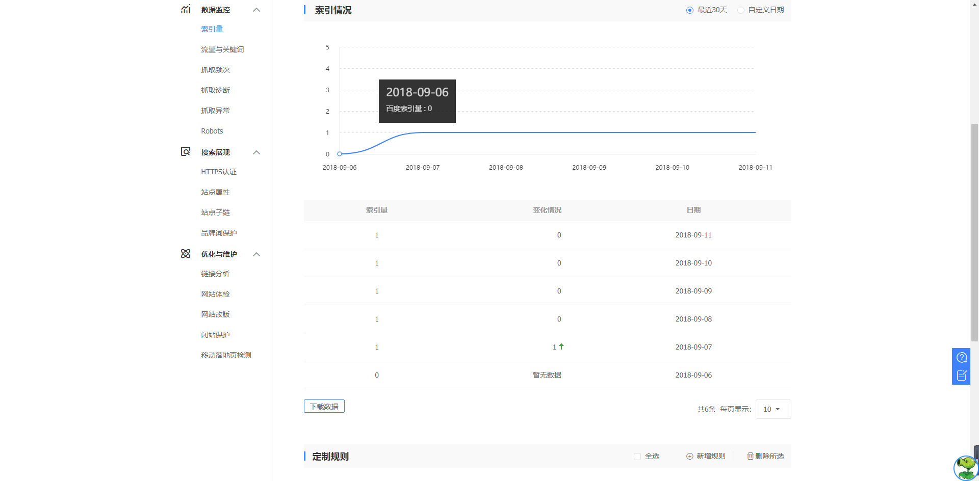Select 抓取诊断 in the sidebar menu
The width and height of the screenshot is (979, 481).
[x=215, y=90]
